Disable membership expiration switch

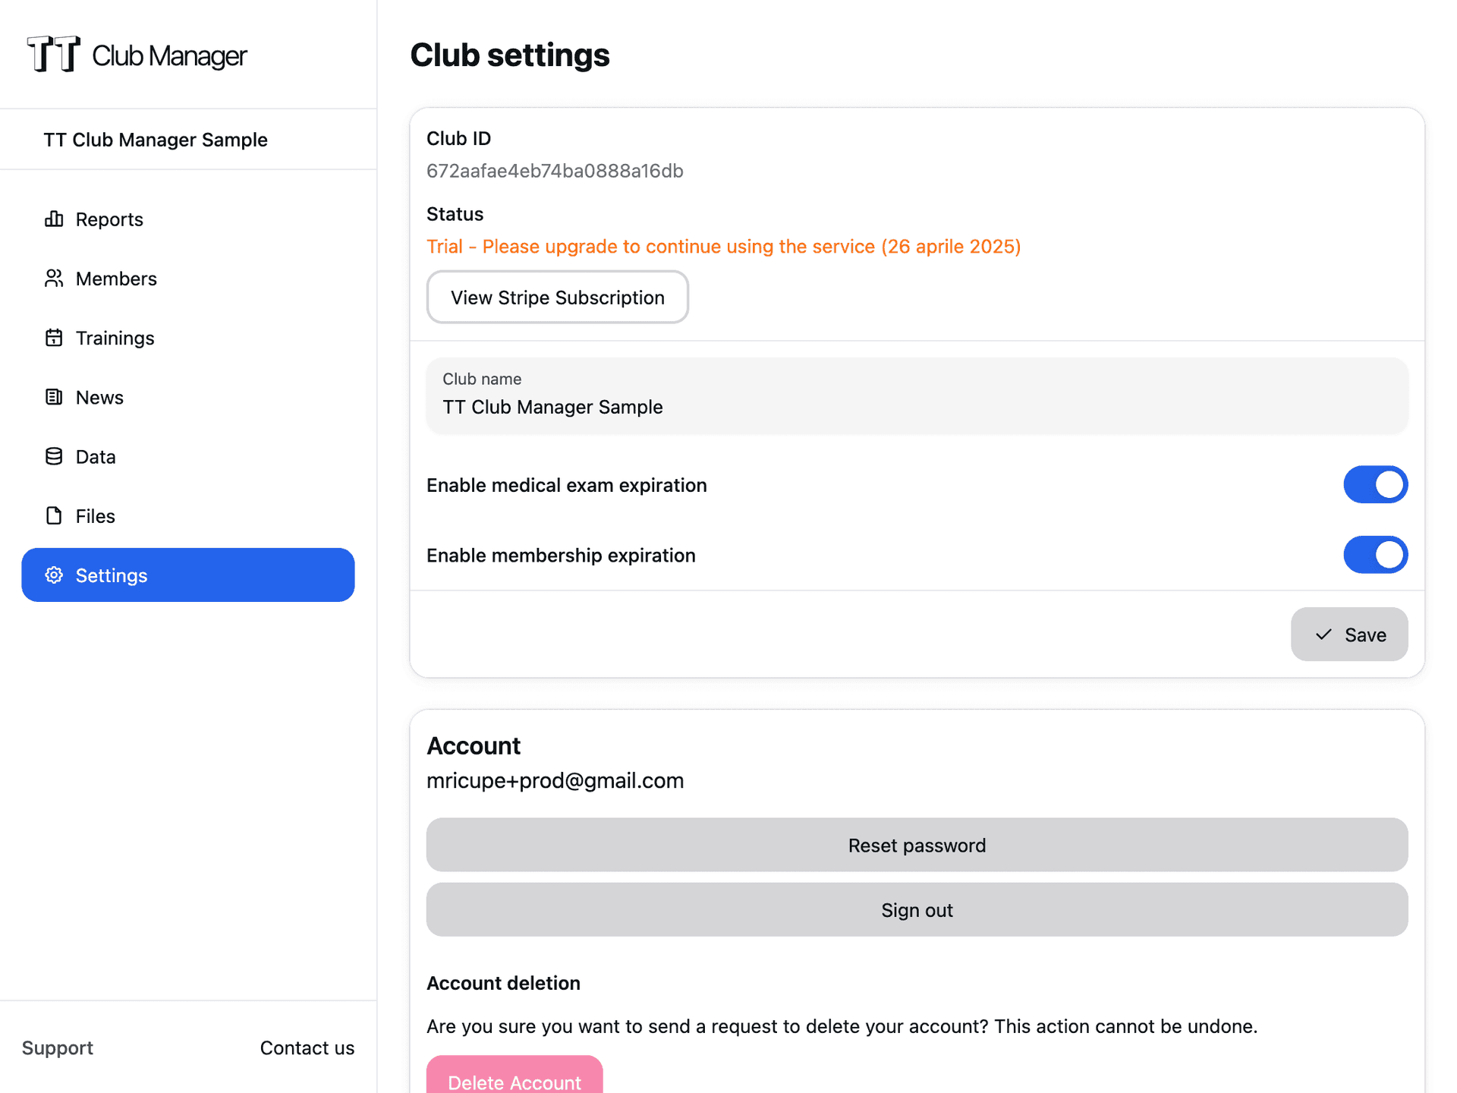tap(1374, 555)
